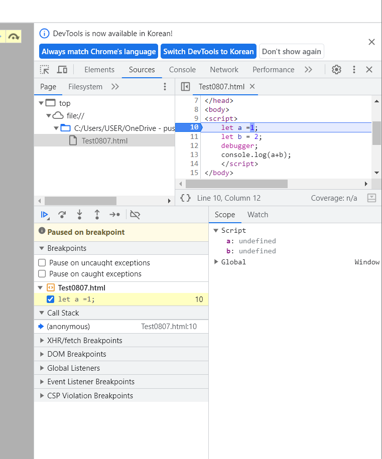Viewport: 382px width, 459px height.
Task: Open the DevTools three-dot customize menu
Action: pos(354,70)
